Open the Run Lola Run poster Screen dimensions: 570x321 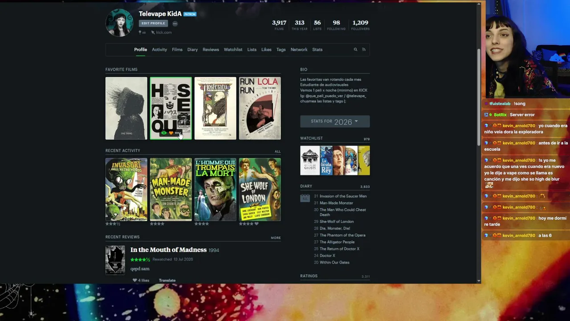[260, 108]
